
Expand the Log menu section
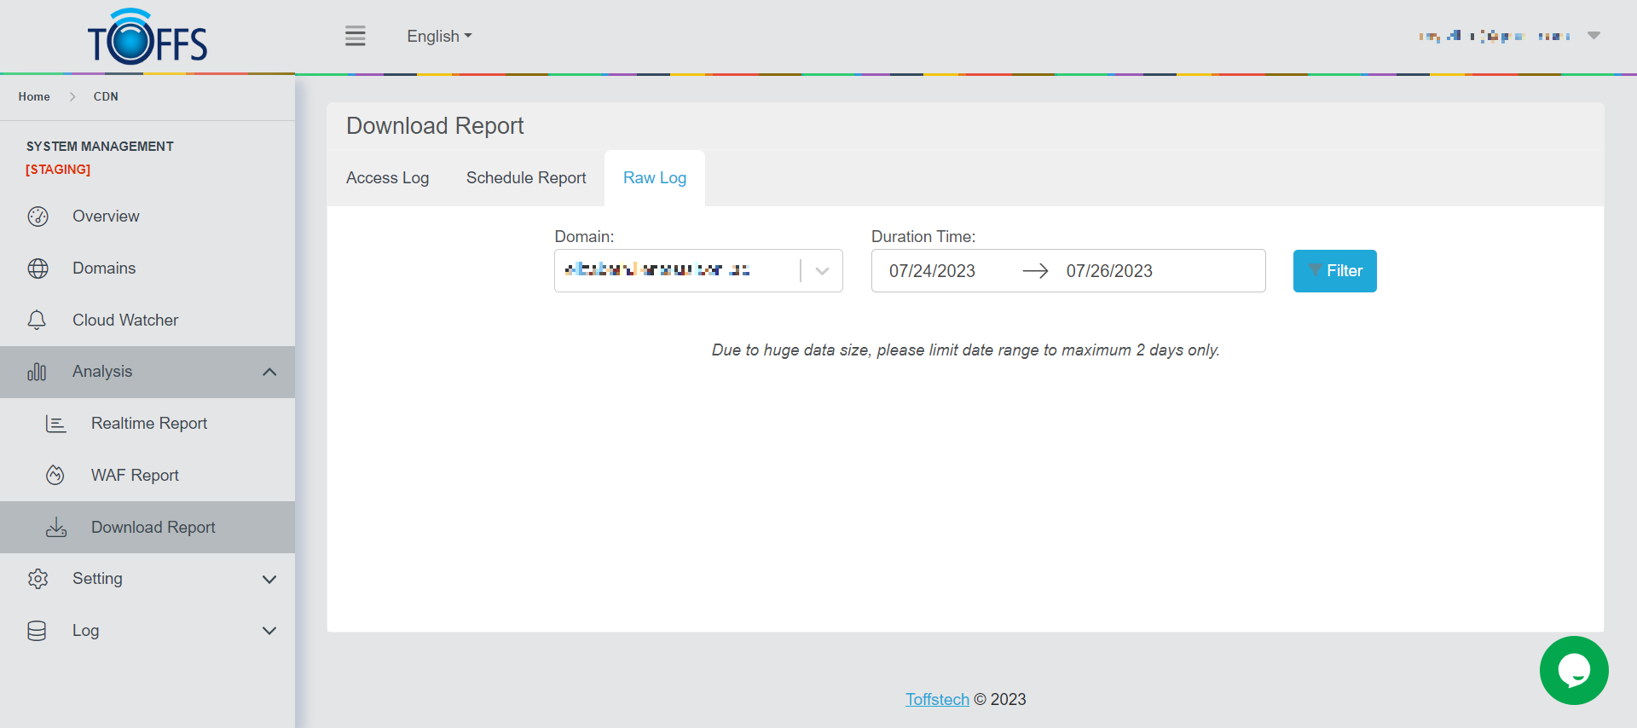click(x=269, y=631)
